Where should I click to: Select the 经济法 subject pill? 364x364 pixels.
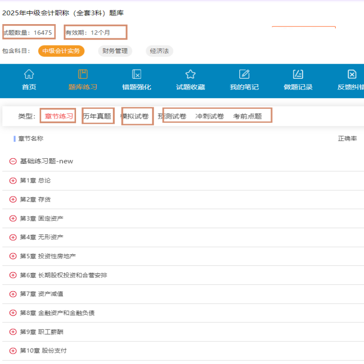159,51
